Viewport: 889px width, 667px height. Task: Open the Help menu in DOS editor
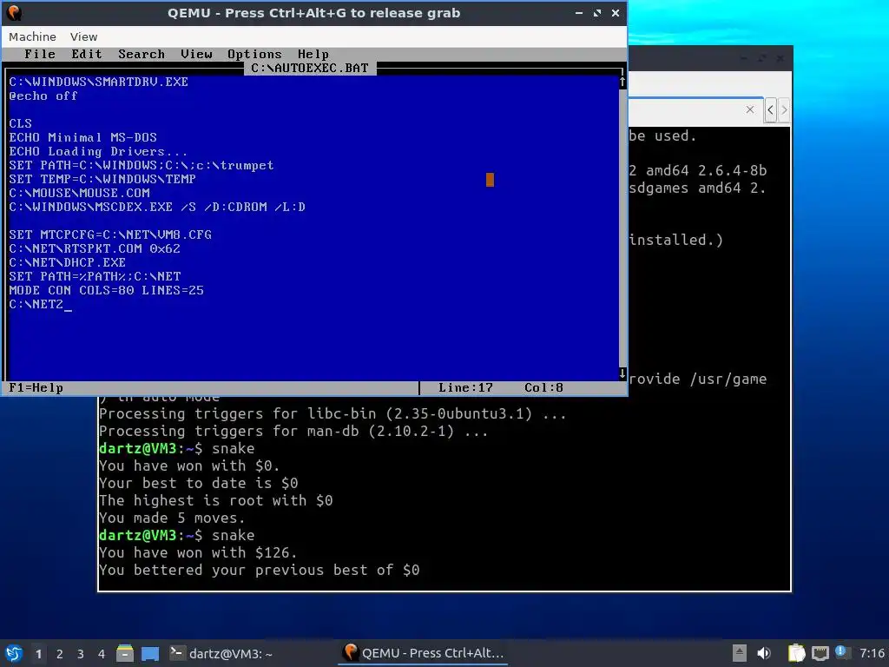[x=313, y=54]
